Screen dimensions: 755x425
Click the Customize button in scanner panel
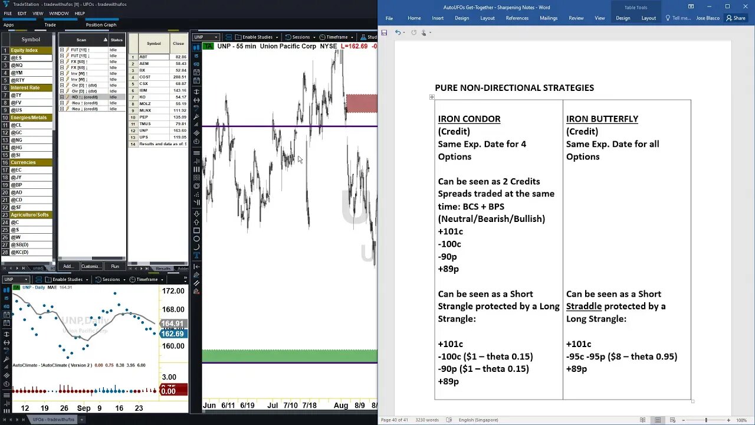90,266
